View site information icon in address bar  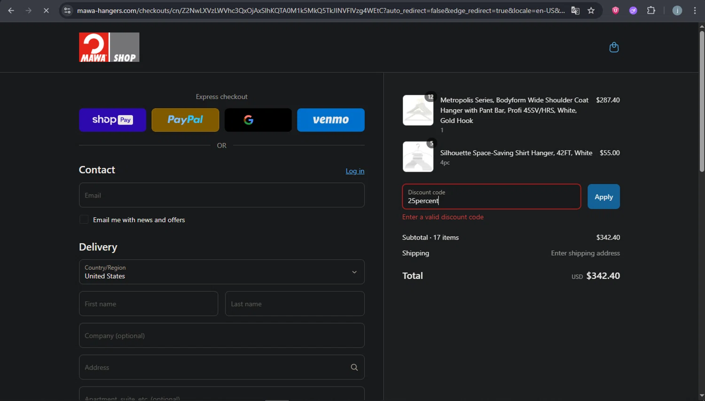coord(67,10)
